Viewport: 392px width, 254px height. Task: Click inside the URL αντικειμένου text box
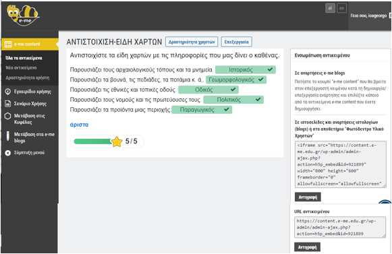(x=340, y=227)
